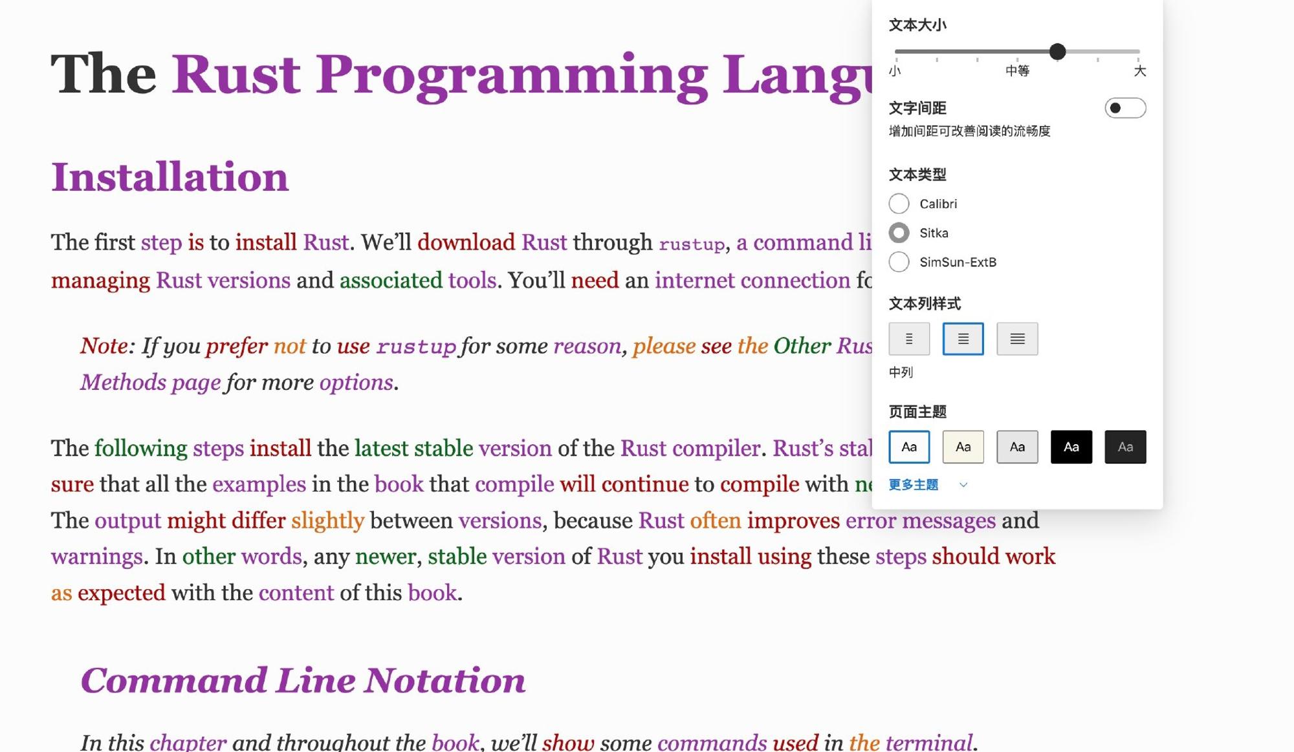1294x752 pixels.
Task: Click the 文本大小 section label
Action: point(917,25)
